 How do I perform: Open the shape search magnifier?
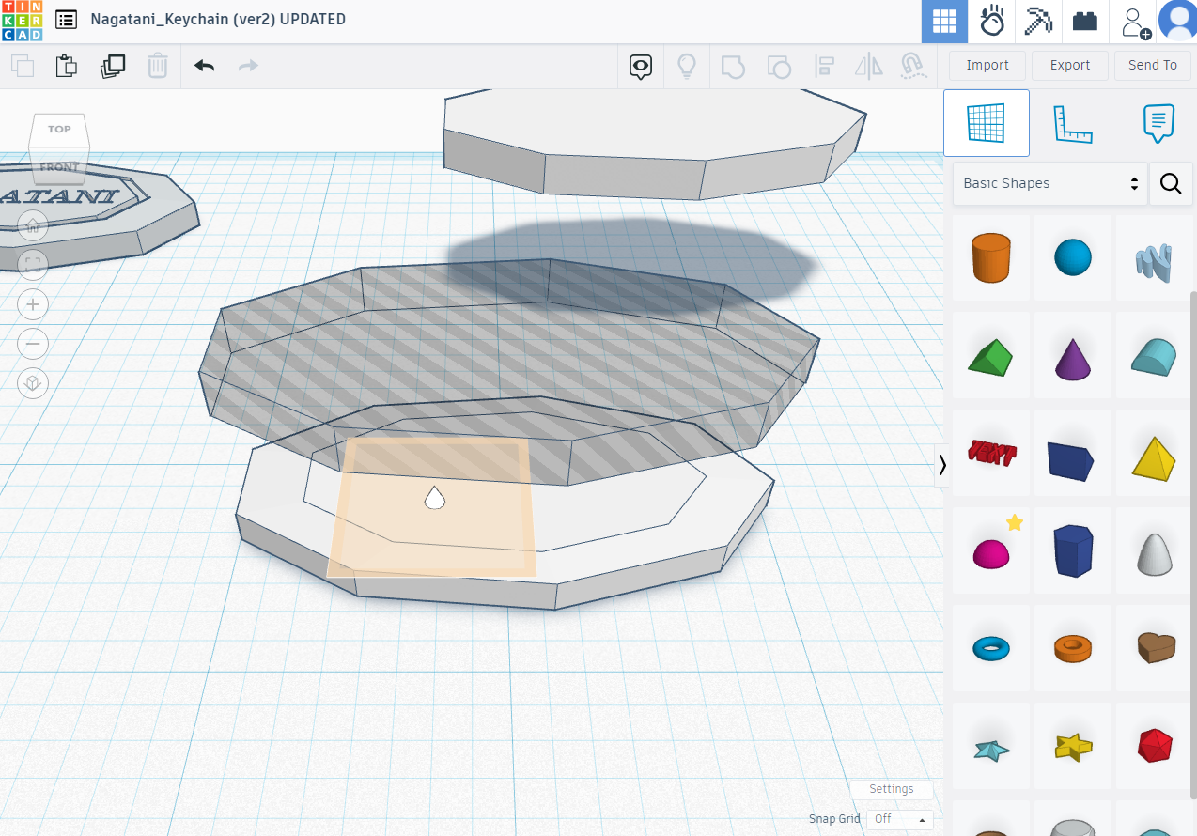pyautogui.click(x=1171, y=183)
